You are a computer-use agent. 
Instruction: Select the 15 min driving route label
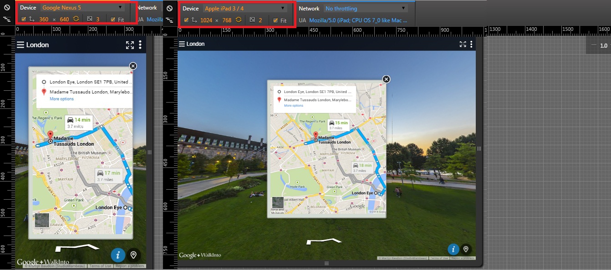point(338,125)
